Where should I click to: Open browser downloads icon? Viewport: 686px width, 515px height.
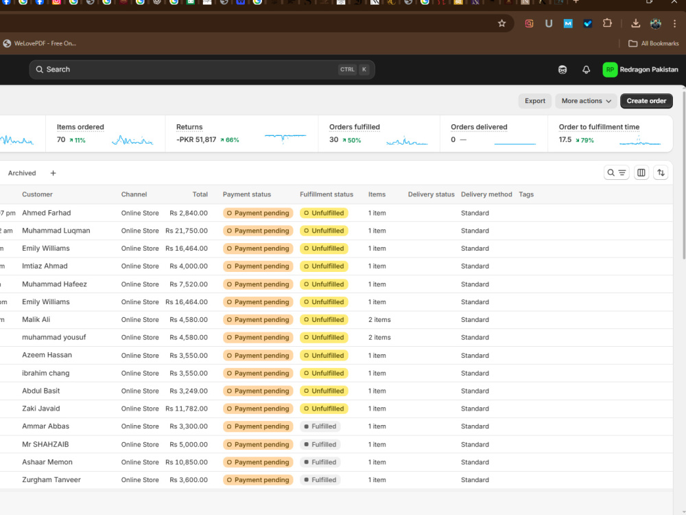pyautogui.click(x=635, y=23)
